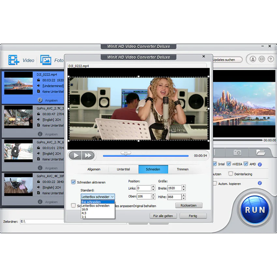Click the info icon next to AMD

[260, 165]
